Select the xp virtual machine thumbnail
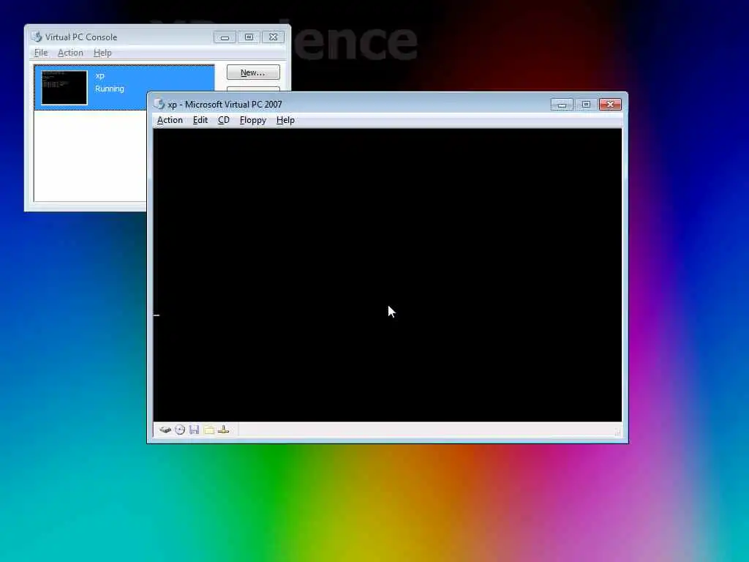 (64, 88)
